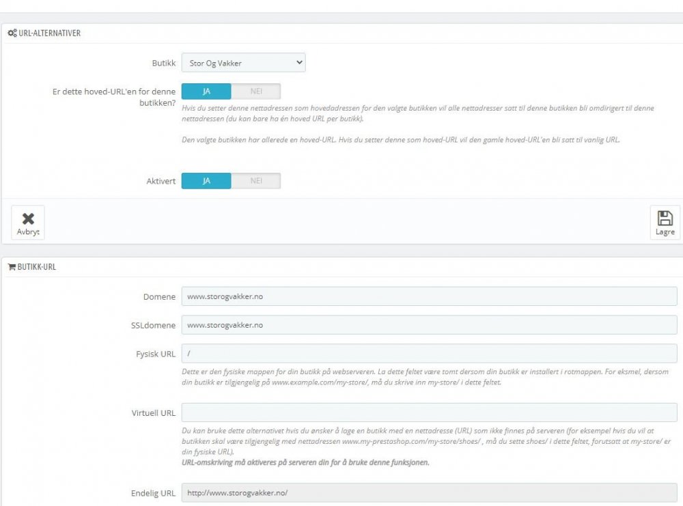This screenshot has height=506, width=683.
Task: Open the Butikk dropdown showing Stor Og Vakker
Action: tap(244, 63)
